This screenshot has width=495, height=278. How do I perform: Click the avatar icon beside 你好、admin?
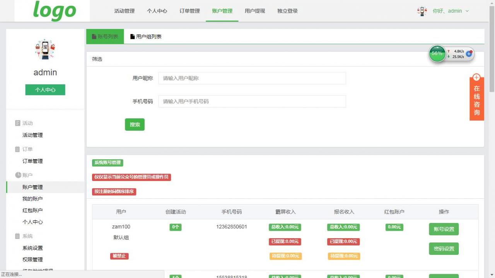pos(421,11)
